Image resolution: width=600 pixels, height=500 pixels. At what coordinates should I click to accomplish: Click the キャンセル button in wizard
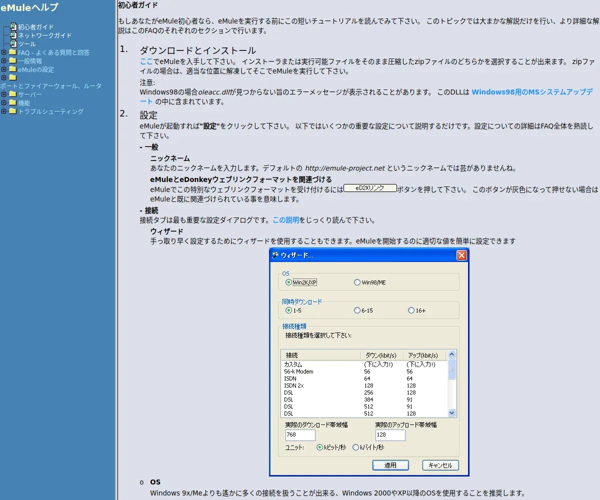[440, 465]
